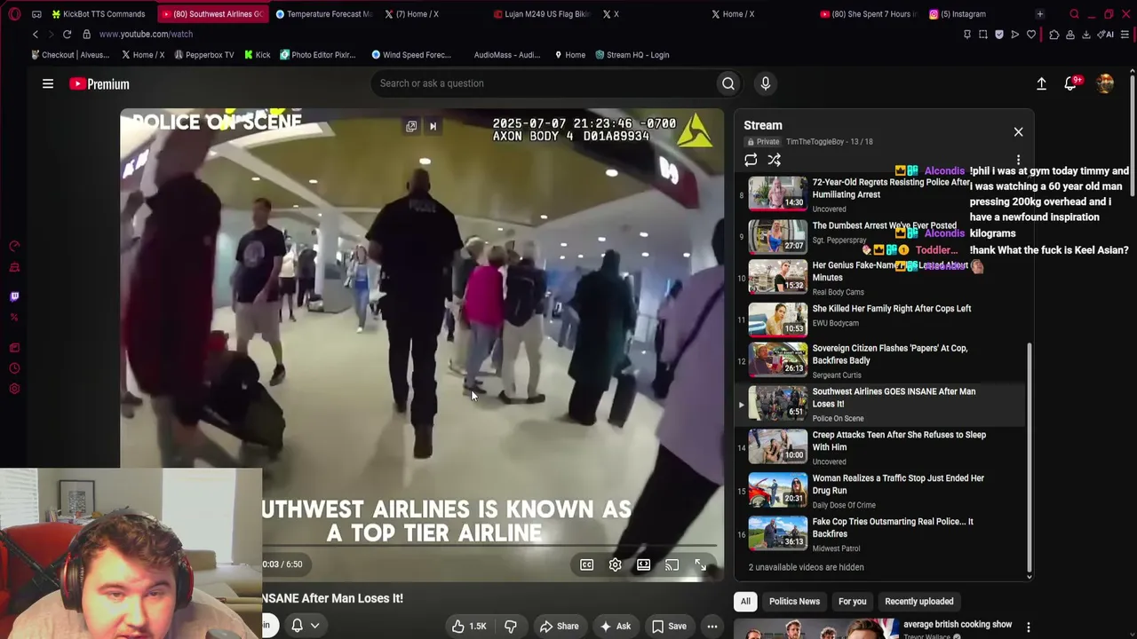Play '72-Year-Old Regrets Resisting Police' video
Image resolution: width=1137 pixels, height=639 pixels.
[x=879, y=194]
